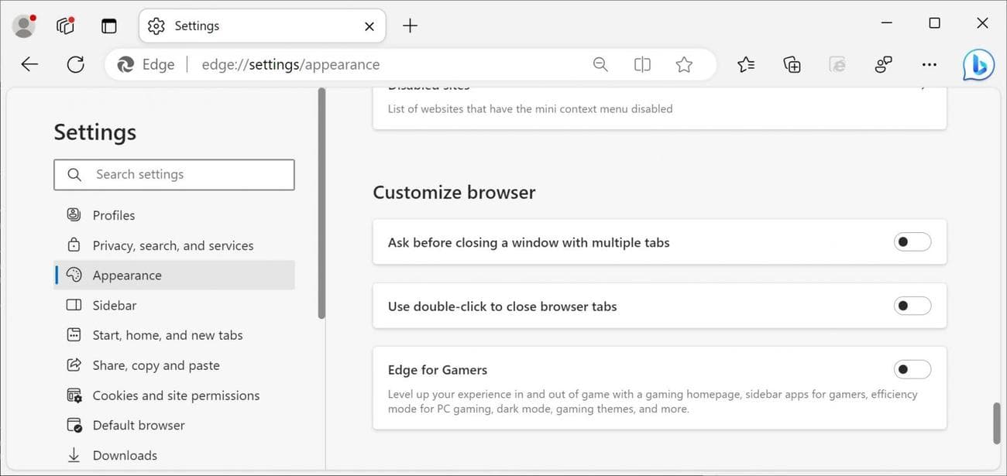Viewport: 1007px width, 476px height.
Task: Add this page to favorites via the star
Action: point(684,64)
